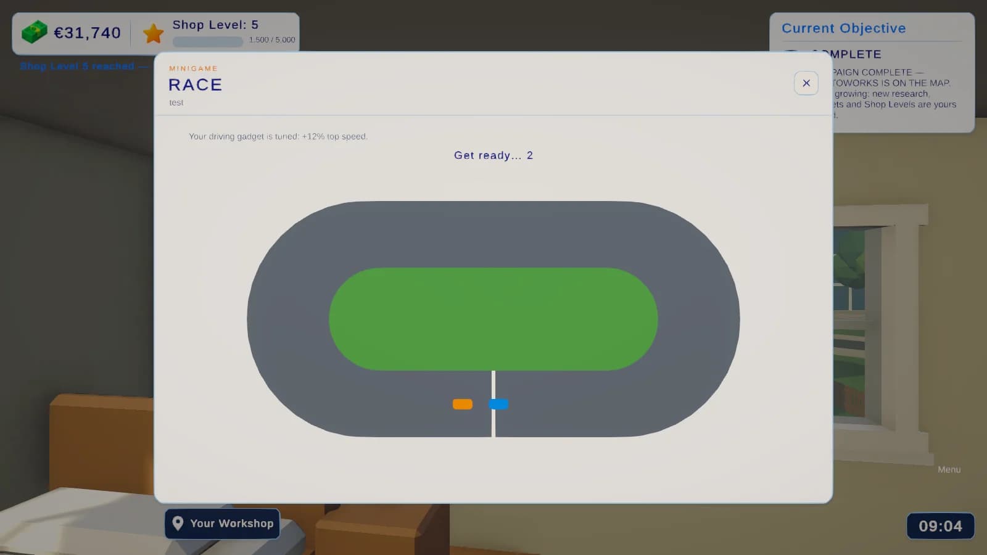987x555 pixels.
Task: Click the green infield of the race track
Action: pos(493,319)
